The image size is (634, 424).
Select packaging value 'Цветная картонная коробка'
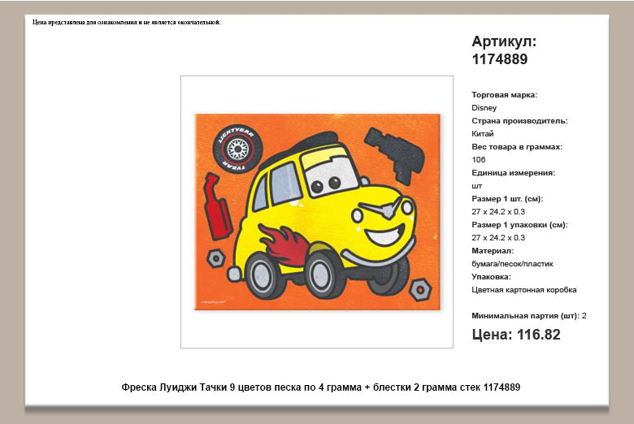[x=524, y=290]
